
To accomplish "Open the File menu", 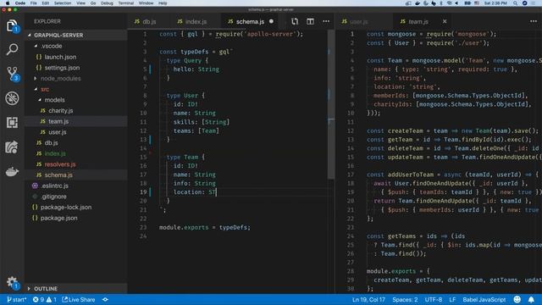I will point(34,3).
